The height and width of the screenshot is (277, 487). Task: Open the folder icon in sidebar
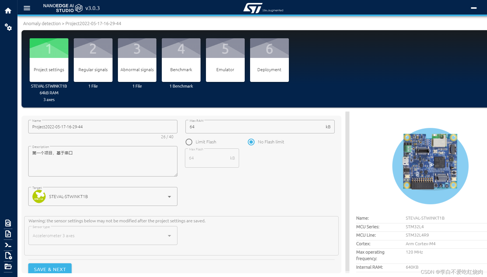[8, 266]
